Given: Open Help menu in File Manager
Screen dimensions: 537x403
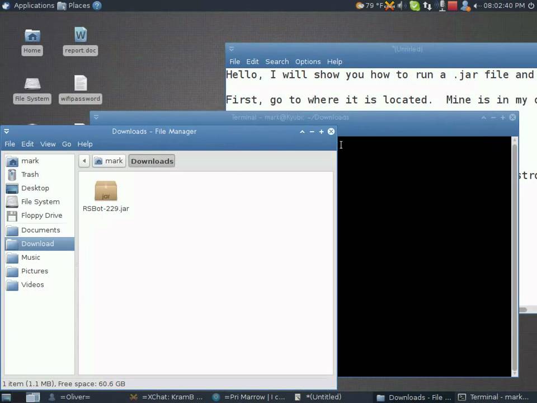Looking at the screenshot, I should tap(85, 144).
